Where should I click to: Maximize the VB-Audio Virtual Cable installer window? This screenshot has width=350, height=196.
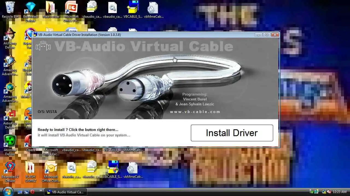[x=267, y=35]
